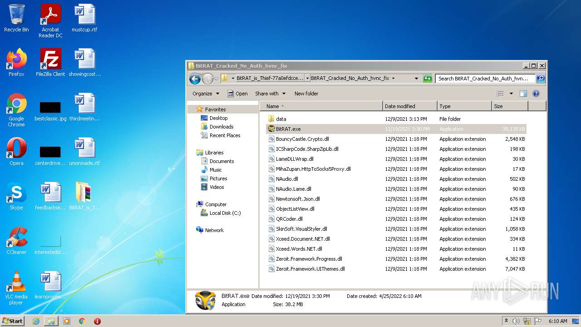Open Recent Places in navigation pane
581x327 pixels.
tap(225, 135)
